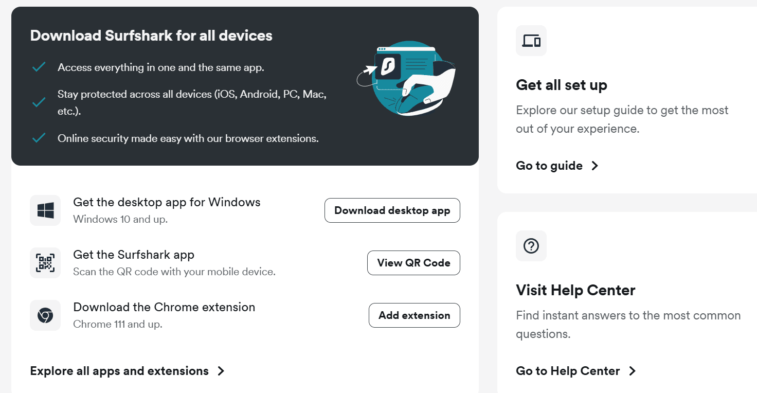
Task: Click the QR code icon
Action: coord(45,263)
